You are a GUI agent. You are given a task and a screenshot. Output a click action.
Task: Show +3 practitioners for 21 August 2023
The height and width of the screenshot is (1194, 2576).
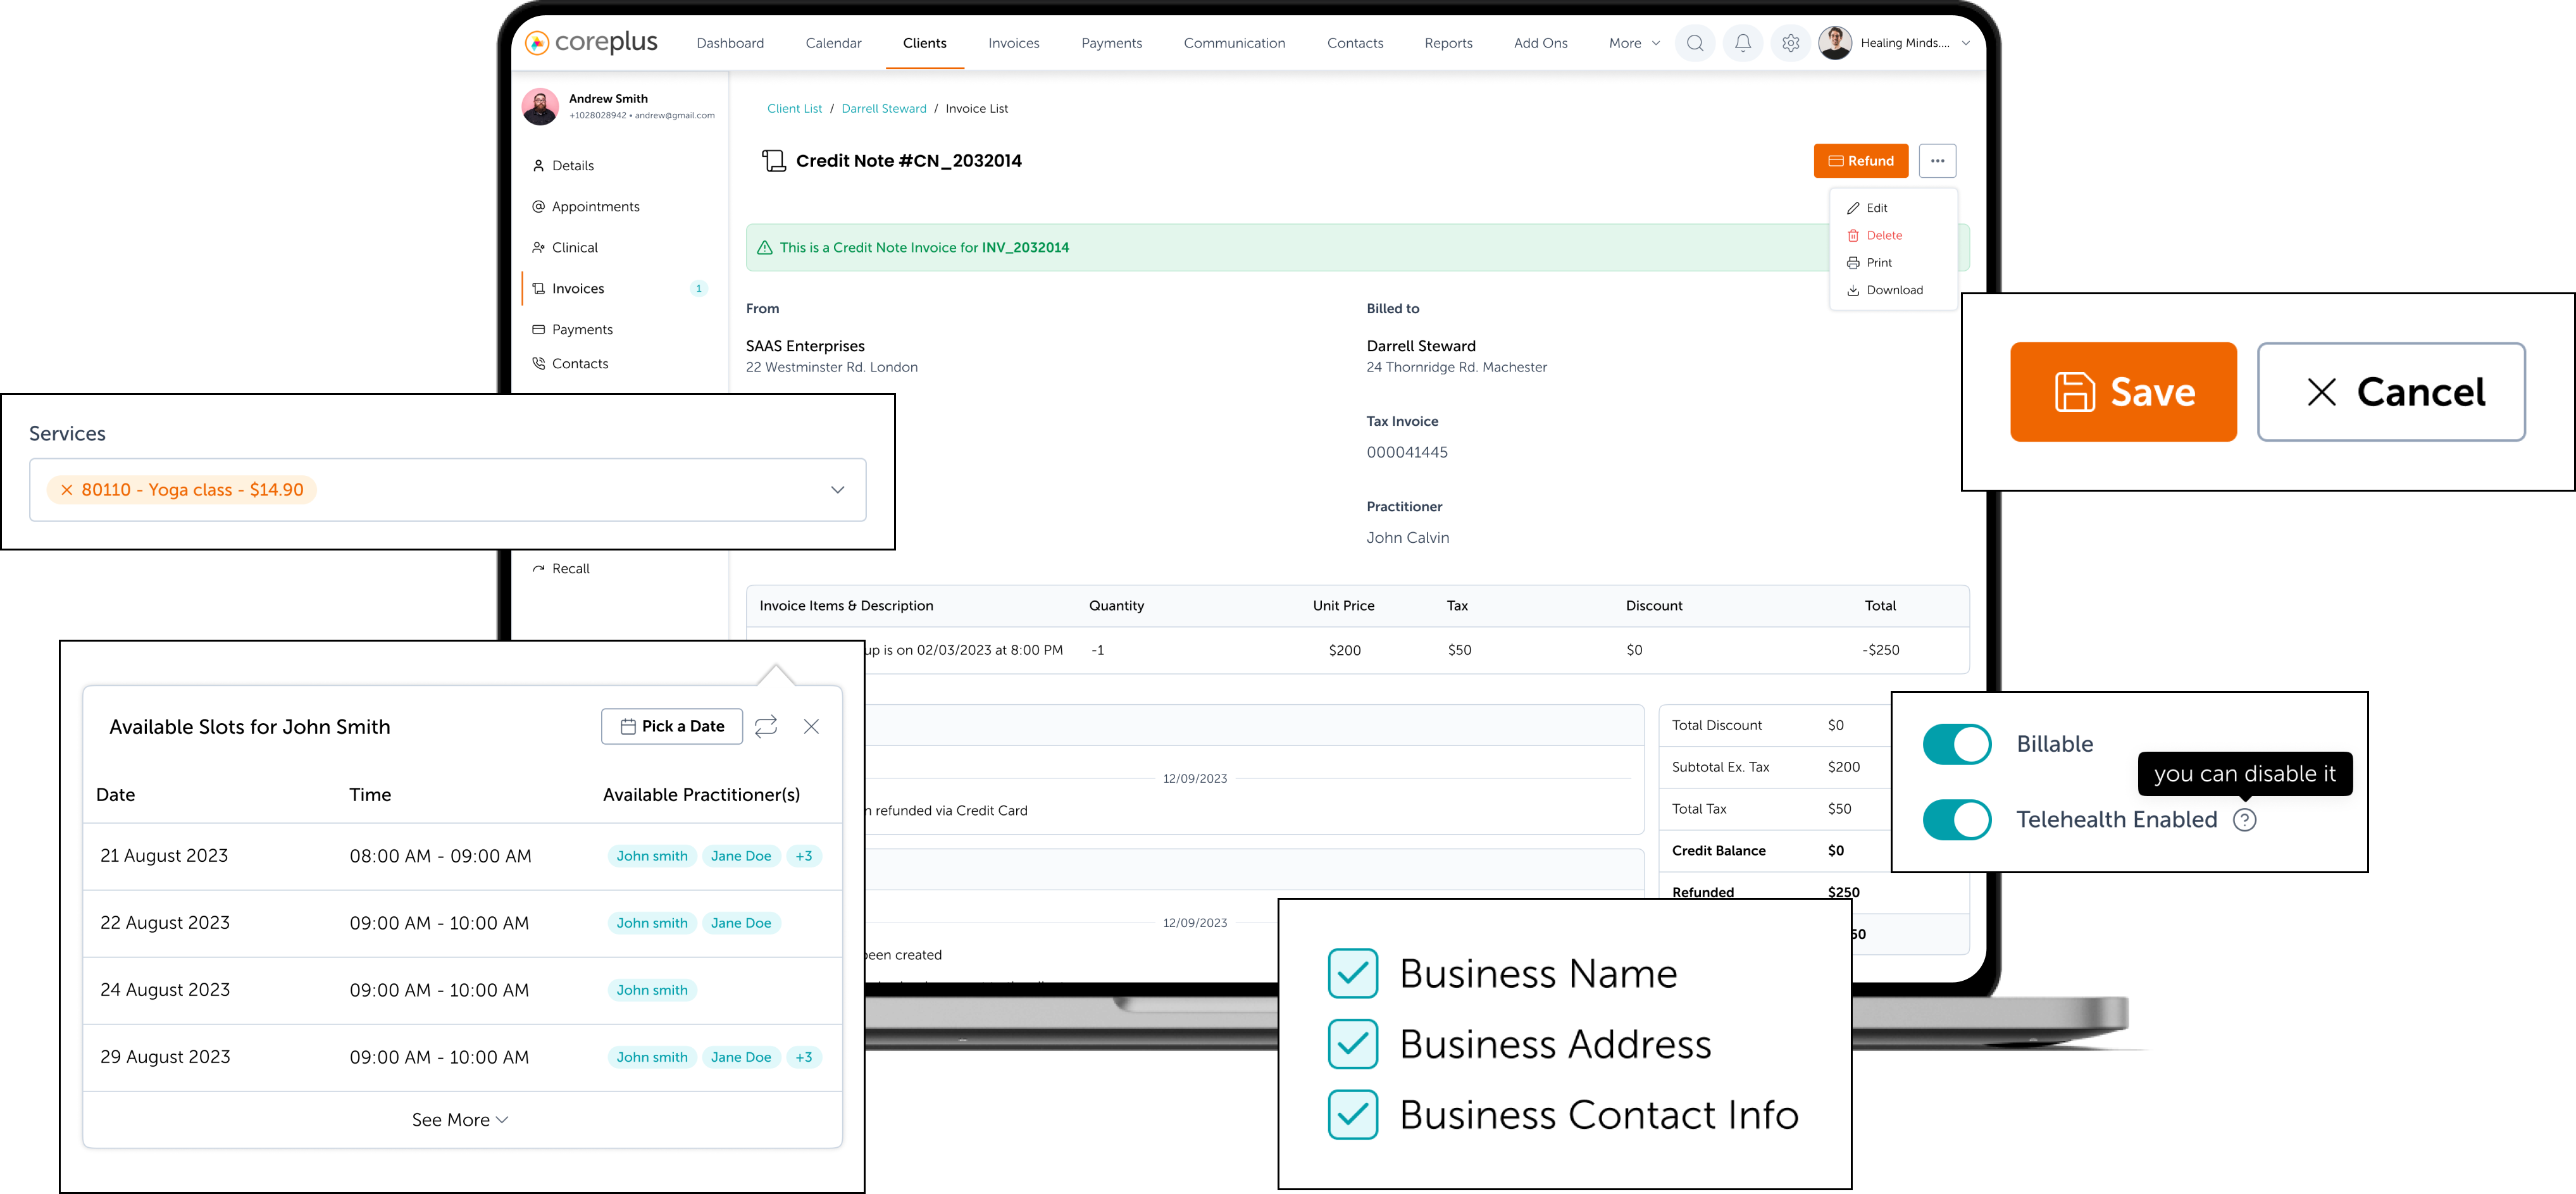804,857
